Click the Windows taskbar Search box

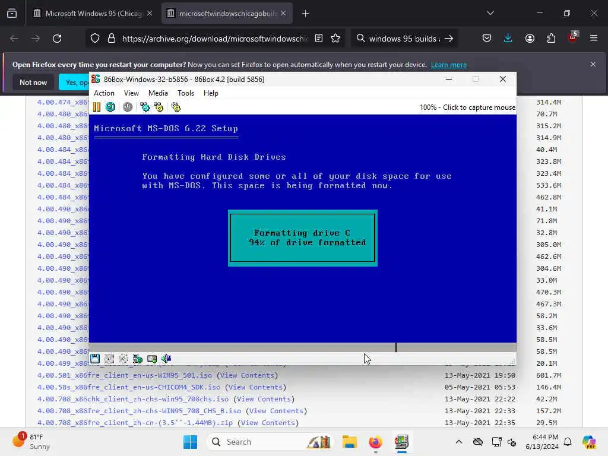[270, 442]
